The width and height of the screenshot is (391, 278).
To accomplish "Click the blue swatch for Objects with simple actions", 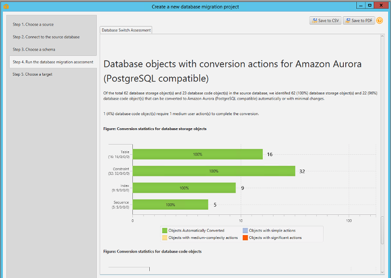I will (245, 230).
